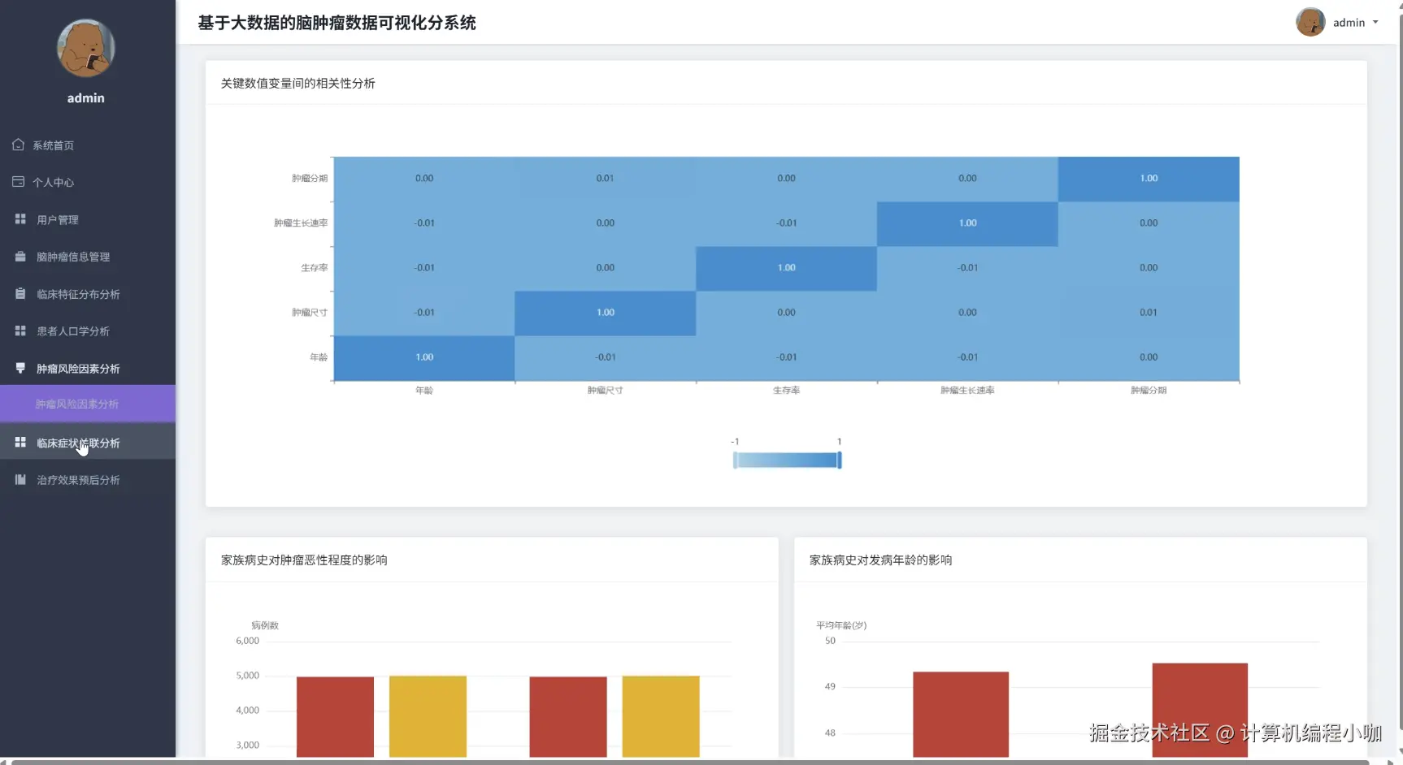Click heatmap cell 肿瘤分期 row, 肿瘤尺寸 column (0.01)
The width and height of the screenshot is (1403, 765).
606,179
